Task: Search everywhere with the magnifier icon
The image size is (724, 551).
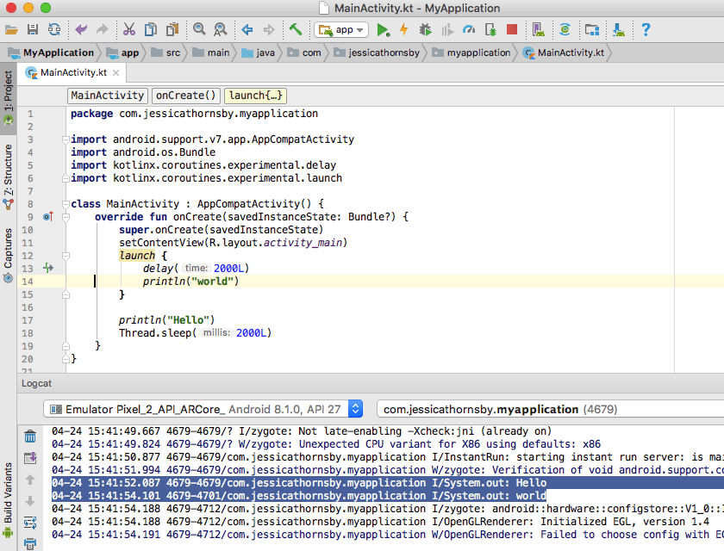Action: point(200,29)
